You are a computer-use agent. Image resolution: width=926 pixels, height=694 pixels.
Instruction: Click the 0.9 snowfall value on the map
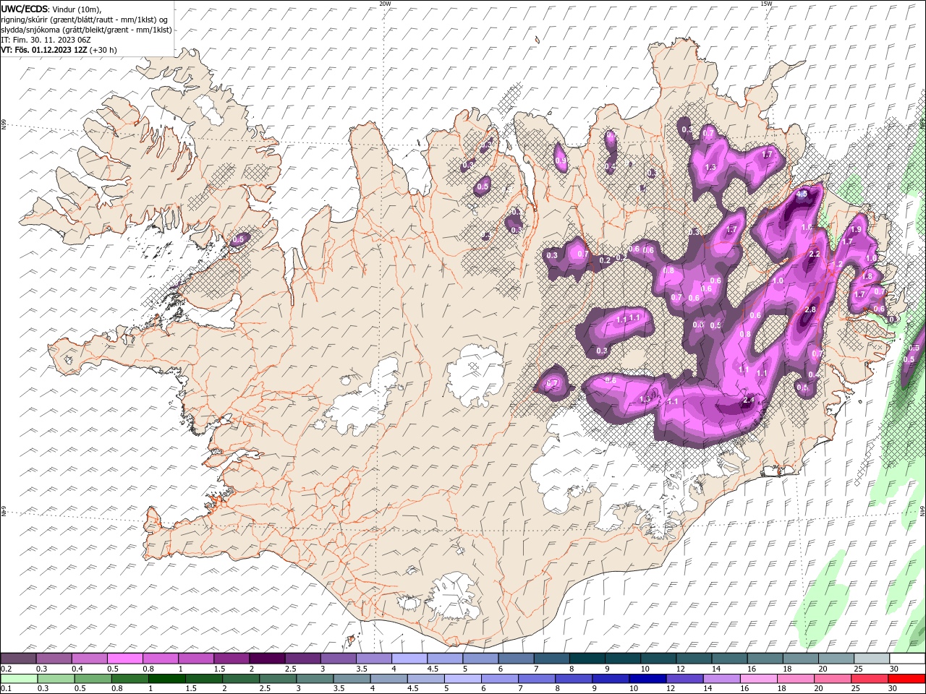[561, 160]
